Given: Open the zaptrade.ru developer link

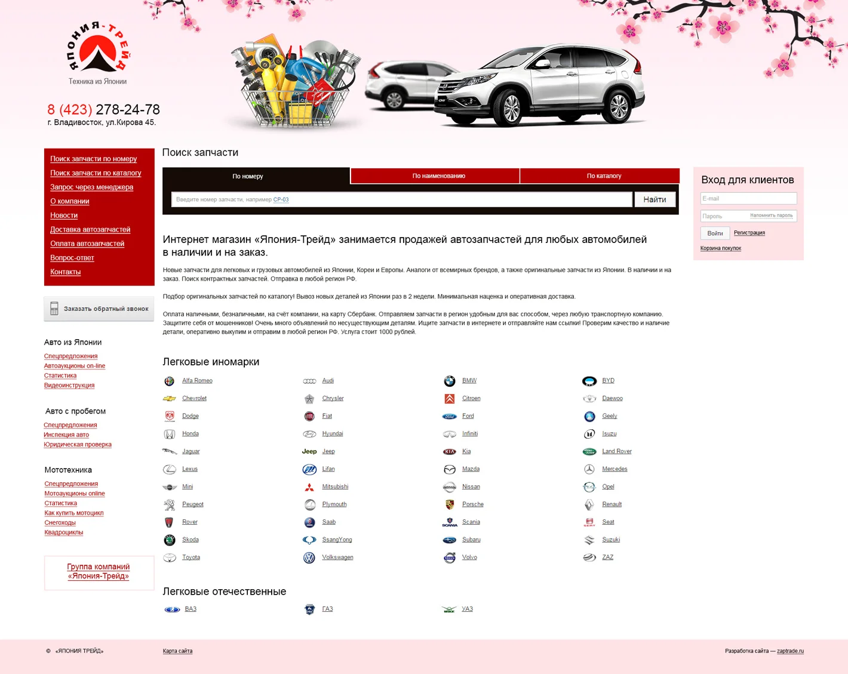Looking at the screenshot, I should pos(790,651).
